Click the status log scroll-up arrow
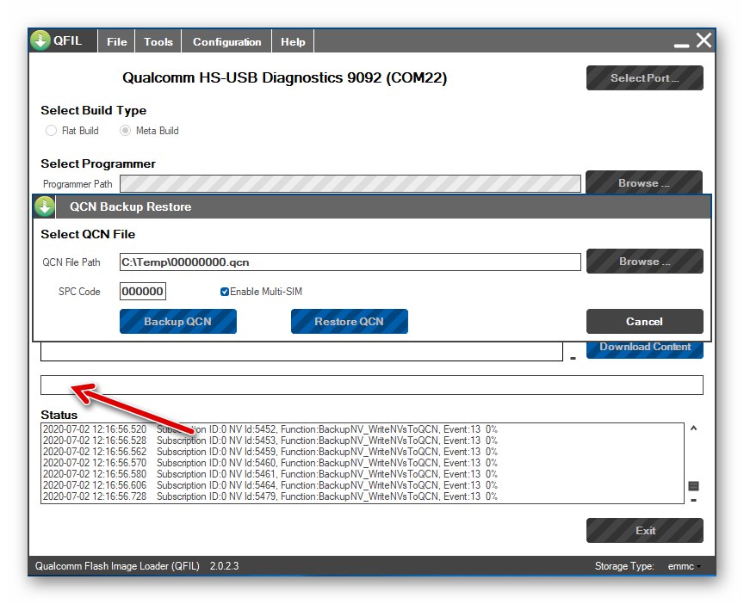 pos(693,428)
